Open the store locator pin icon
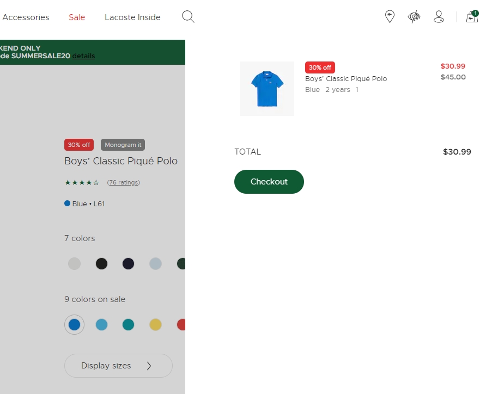 (390, 16)
